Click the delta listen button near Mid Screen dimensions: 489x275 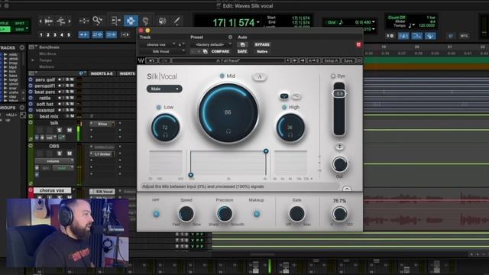260,76
